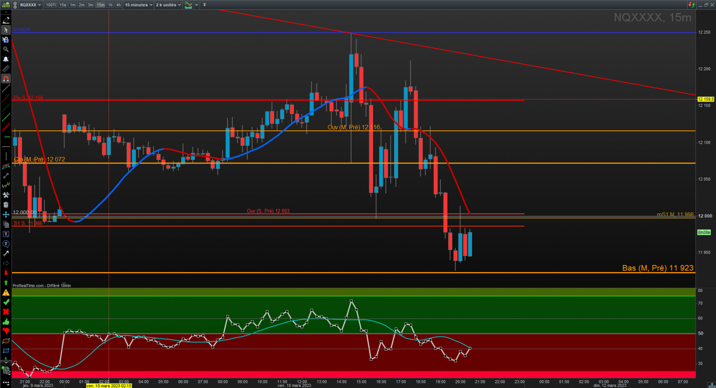716x388 pixels.
Task: Insert the yellow warning triangle symbol
Action: coord(6,292)
